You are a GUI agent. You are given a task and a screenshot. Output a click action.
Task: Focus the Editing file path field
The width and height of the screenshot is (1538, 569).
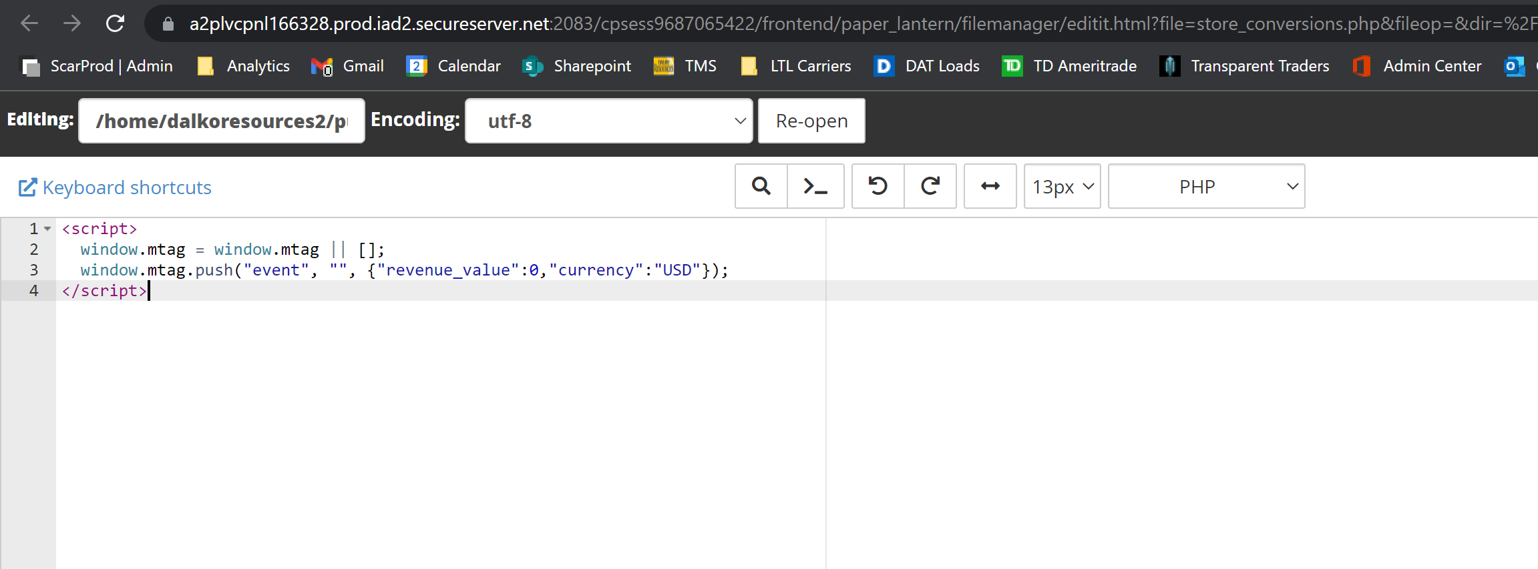click(x=222, y=121)
